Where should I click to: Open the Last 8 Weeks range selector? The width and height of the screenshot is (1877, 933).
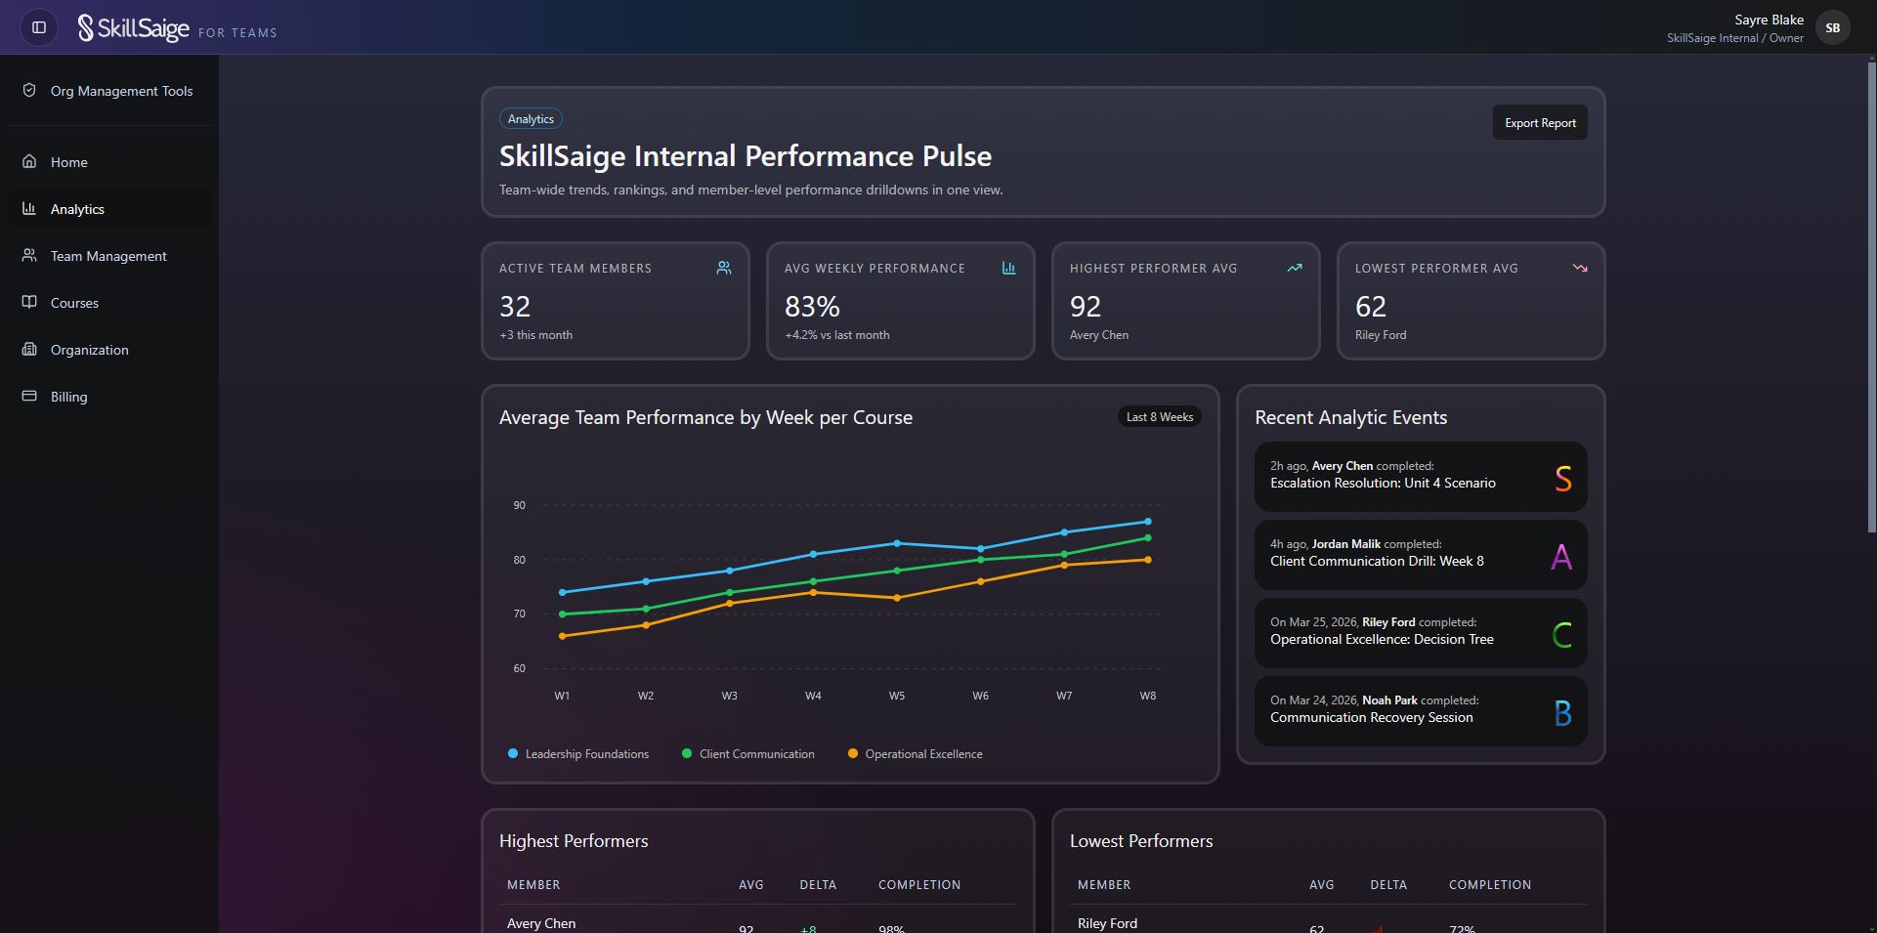[x=1159, y=416]
